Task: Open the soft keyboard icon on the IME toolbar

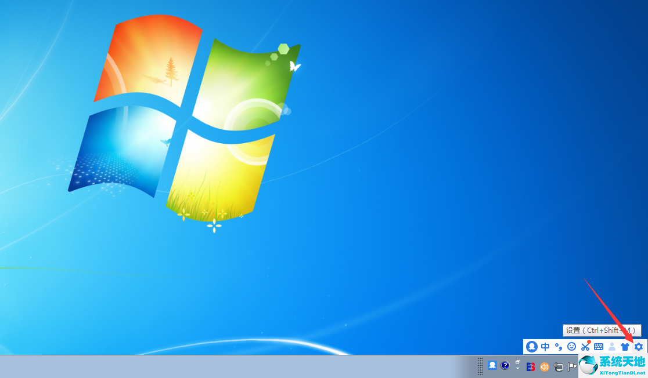Action: (x=599, y=347)
